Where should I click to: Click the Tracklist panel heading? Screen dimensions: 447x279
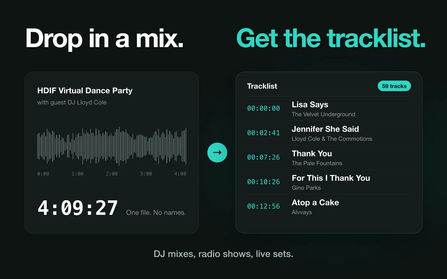pyautogui.click(x=262, y=86)
